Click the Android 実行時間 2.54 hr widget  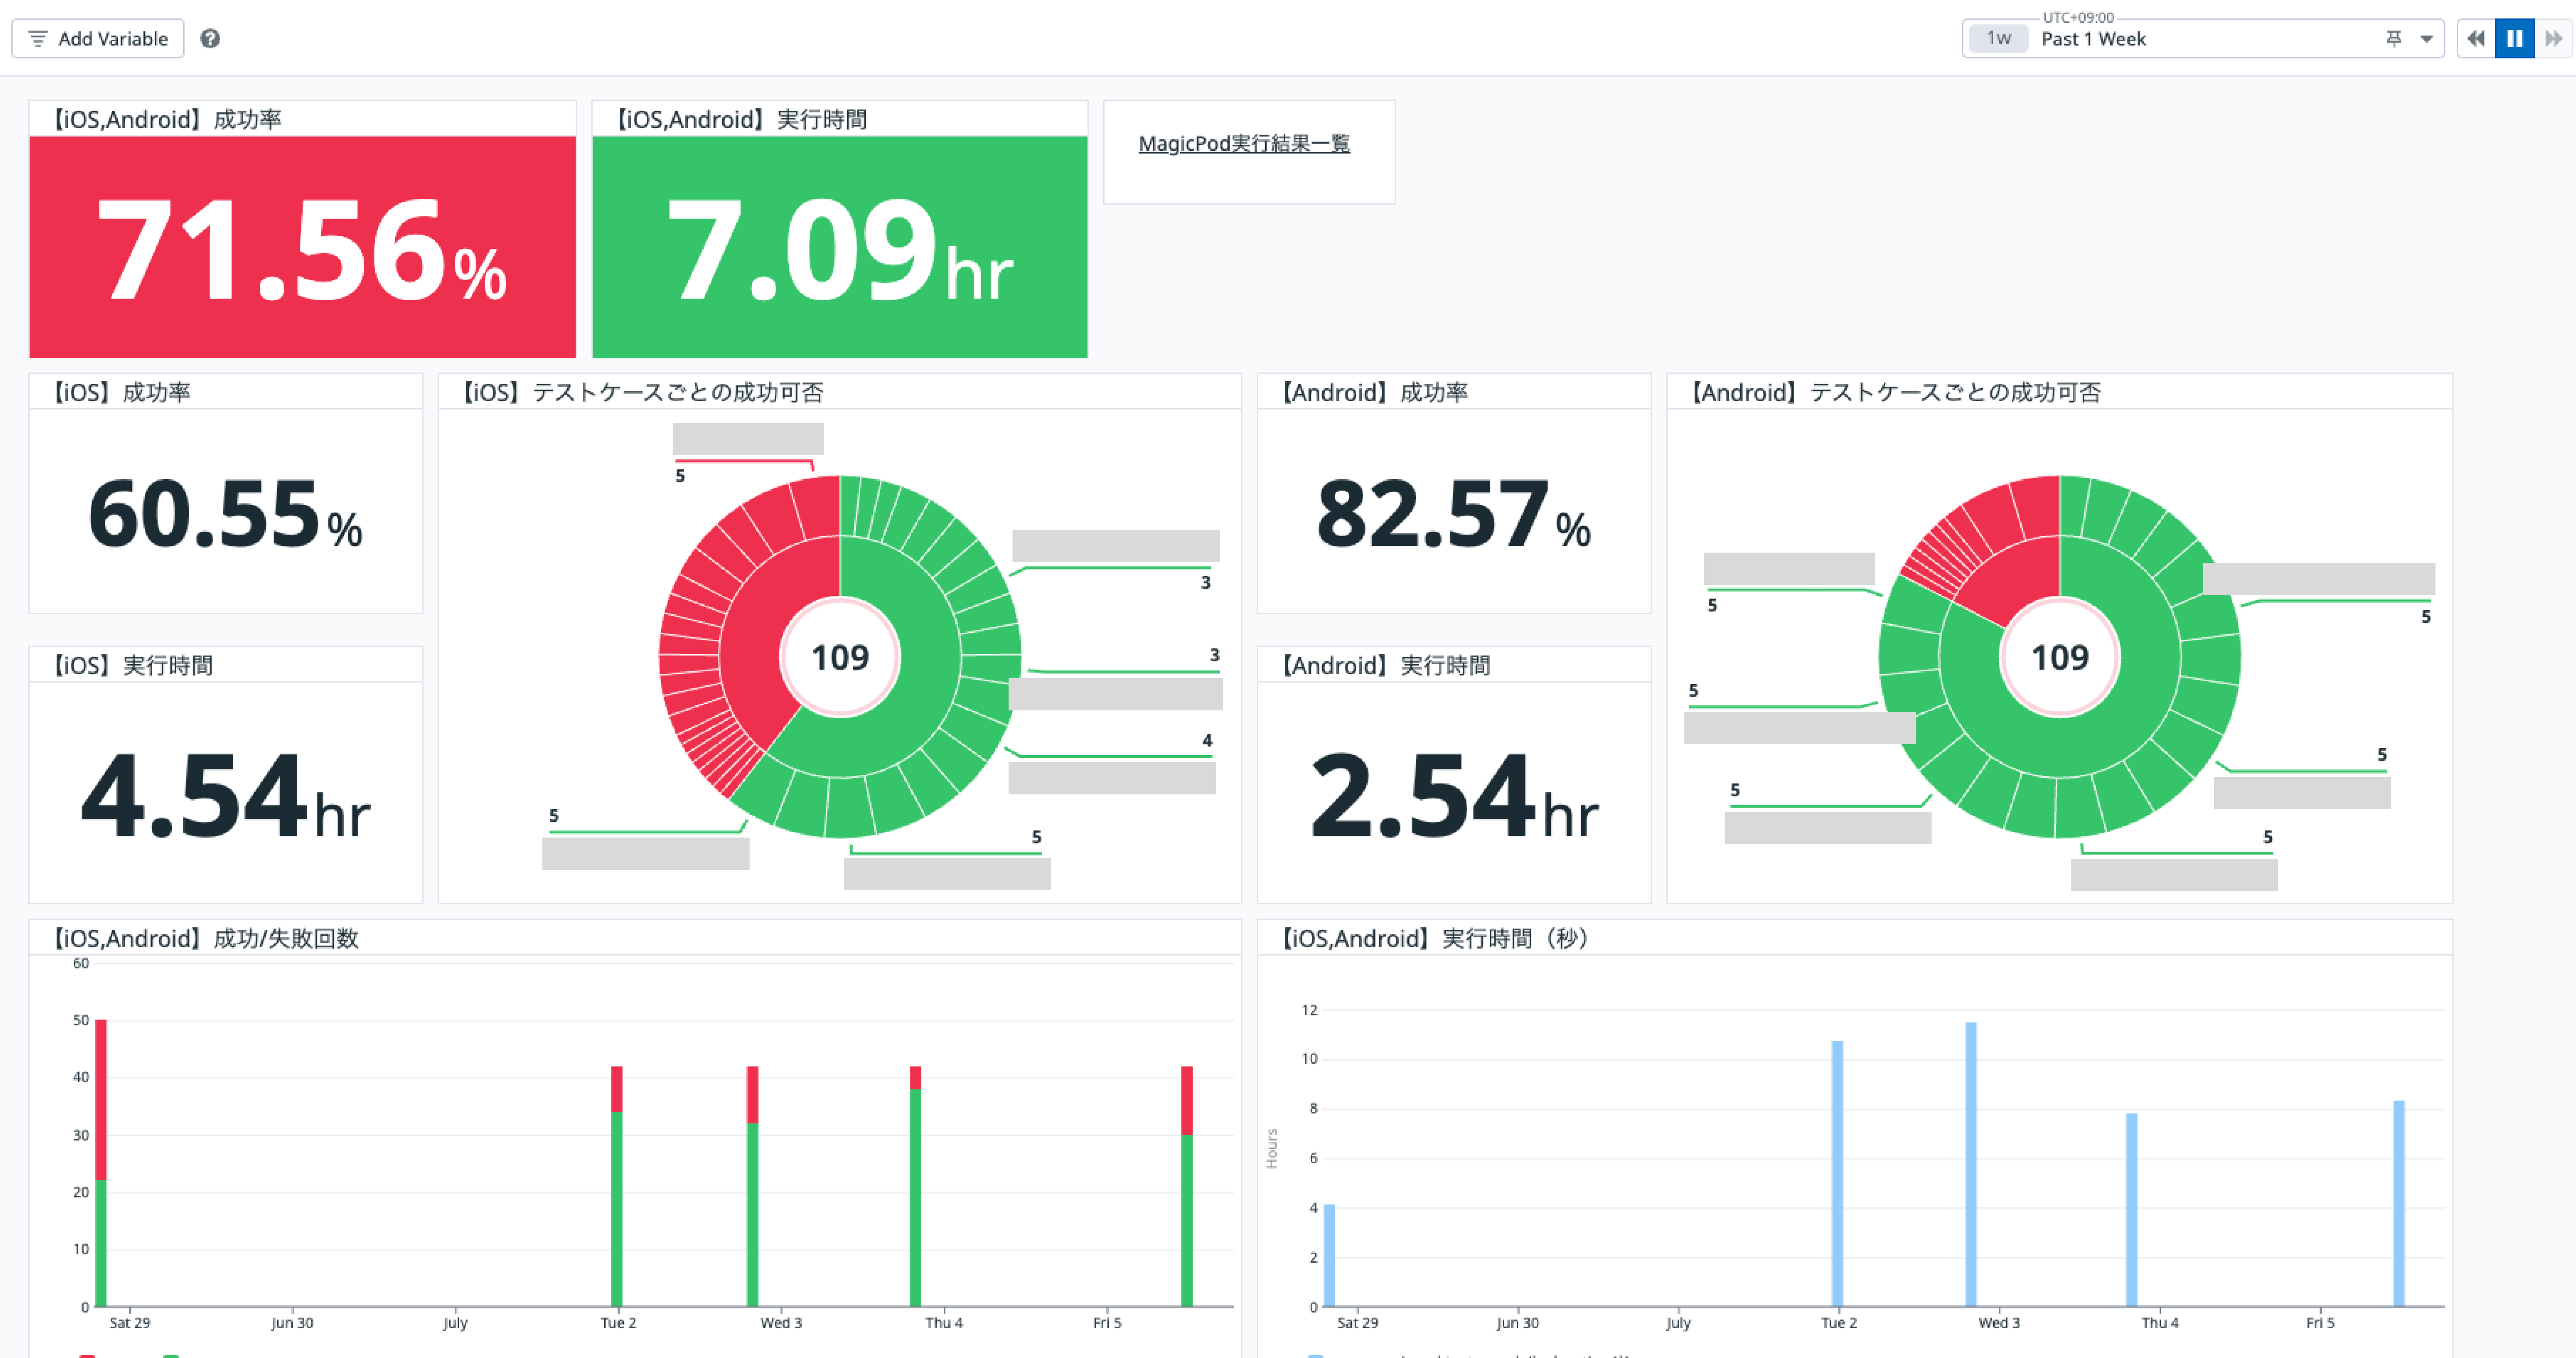click(1453, 795)
